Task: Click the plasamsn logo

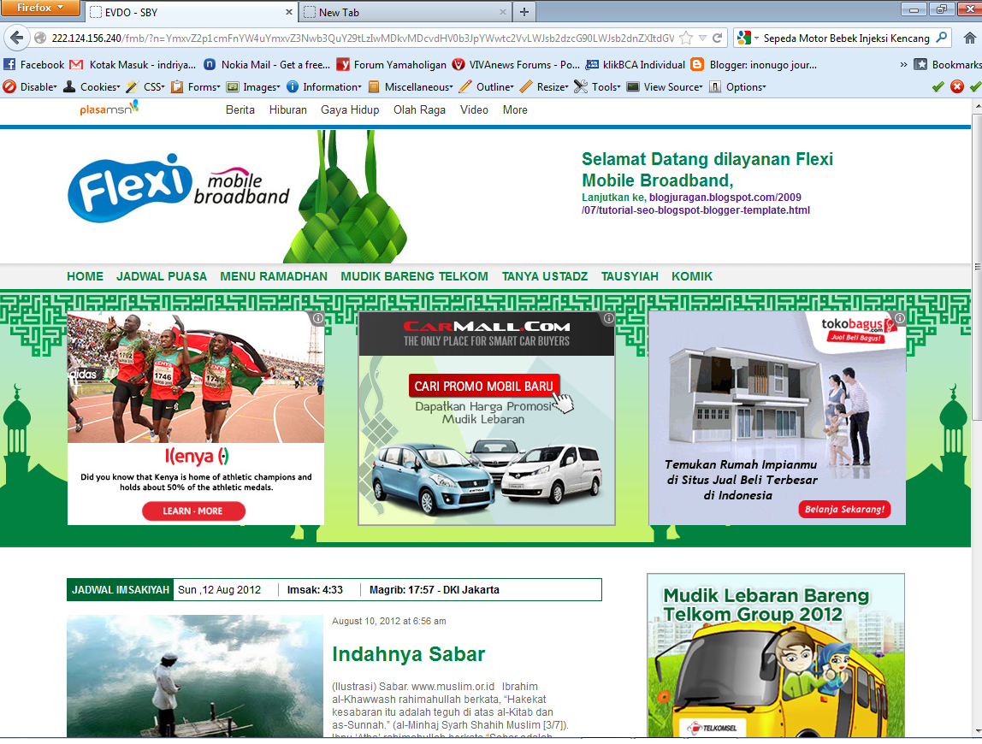Action: 109,109
